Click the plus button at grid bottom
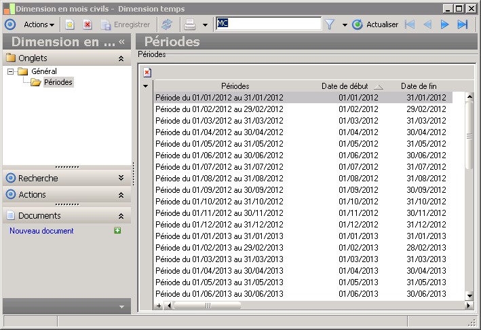This screenshot has width=481, height=330. (x=159, y=306)
